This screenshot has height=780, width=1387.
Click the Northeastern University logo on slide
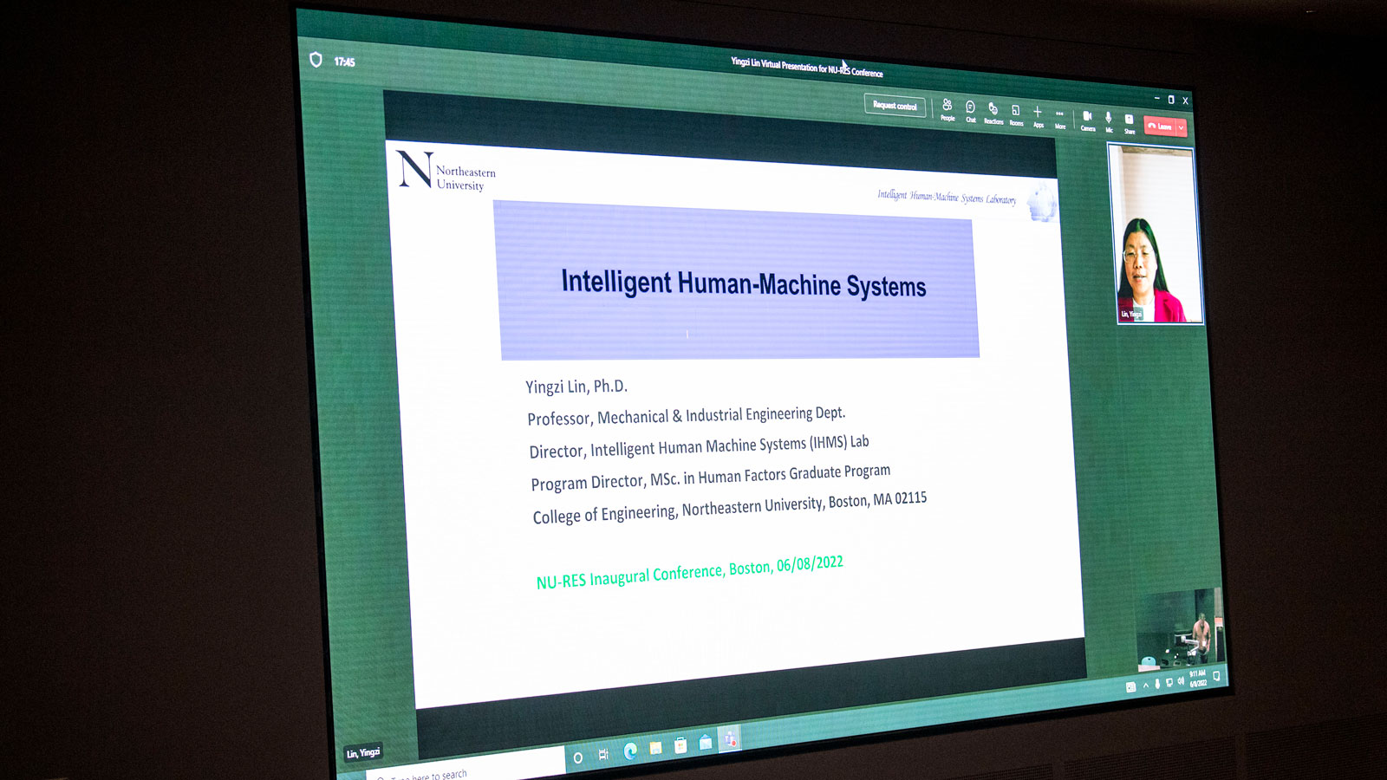point(446,171)
